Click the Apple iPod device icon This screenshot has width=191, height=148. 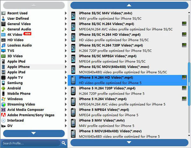pos(4,61)
